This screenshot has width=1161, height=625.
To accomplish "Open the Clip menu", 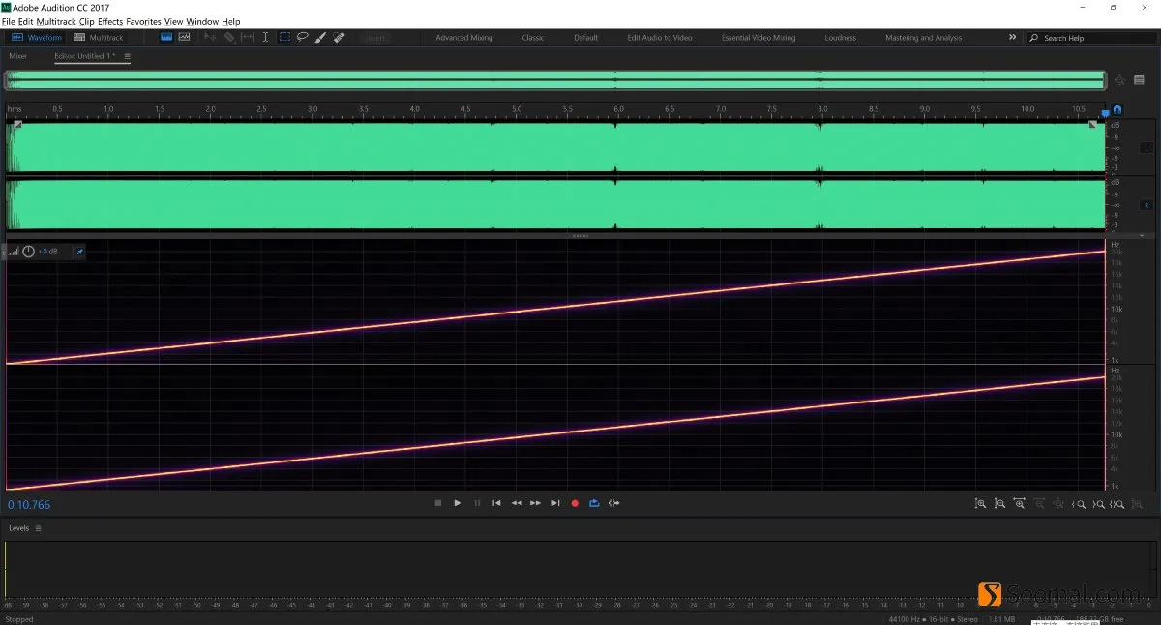I will click(x=86, y=21).
